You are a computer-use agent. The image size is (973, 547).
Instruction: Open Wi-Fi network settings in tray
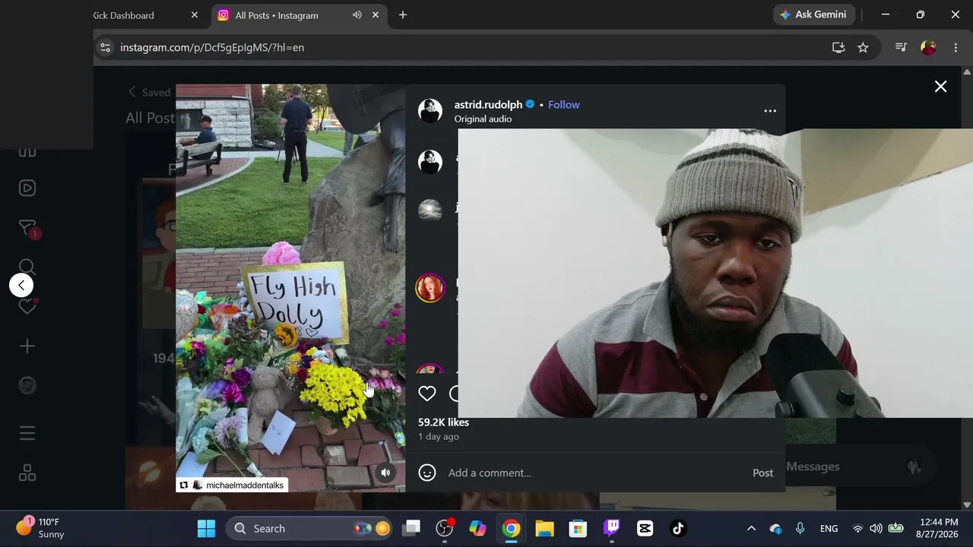[x=857, y=528]
